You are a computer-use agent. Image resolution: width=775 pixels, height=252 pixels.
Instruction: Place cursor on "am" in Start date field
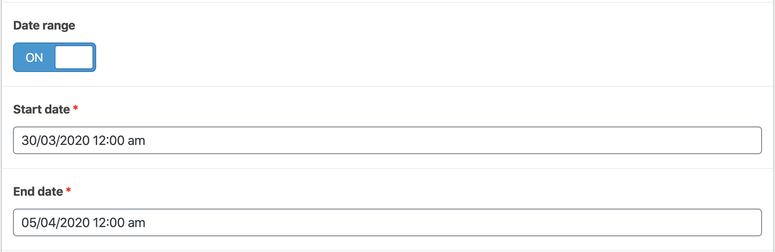pyautogui.click(x=136, y=140)
